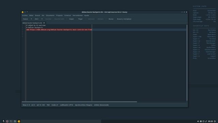Click the Deshacer toolbar button
The image size is (218, 123).
pos(91,19)
